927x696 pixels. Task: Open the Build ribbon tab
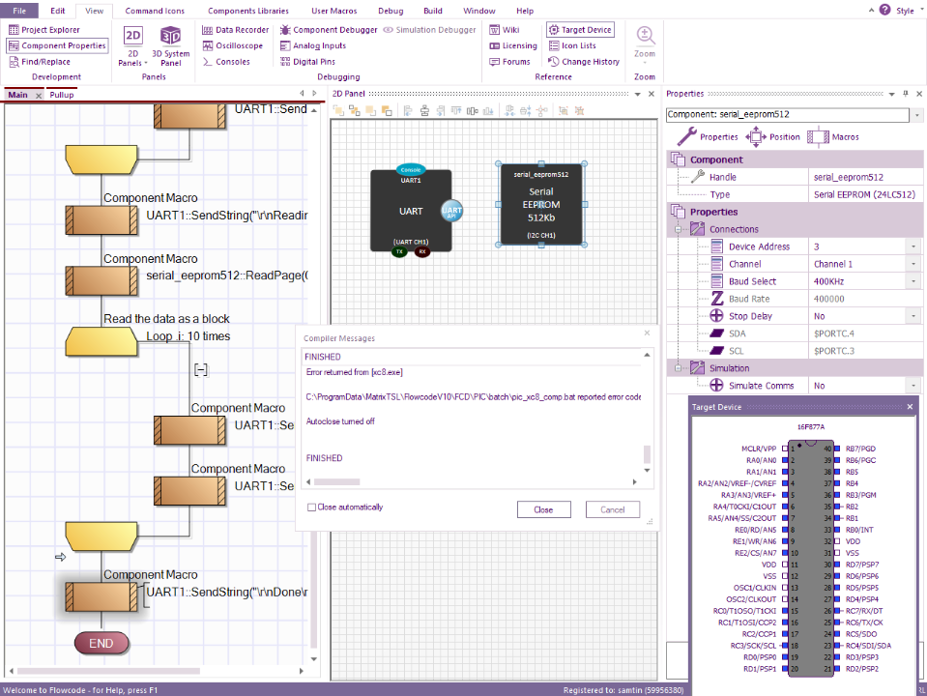click(433, 11)
